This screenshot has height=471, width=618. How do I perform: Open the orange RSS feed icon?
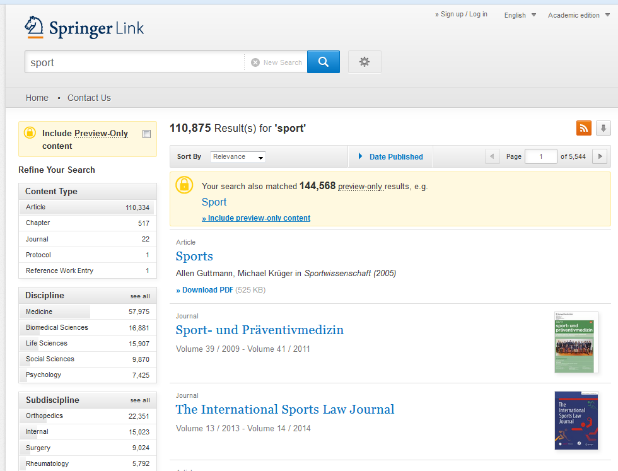[x=584, y=128]
